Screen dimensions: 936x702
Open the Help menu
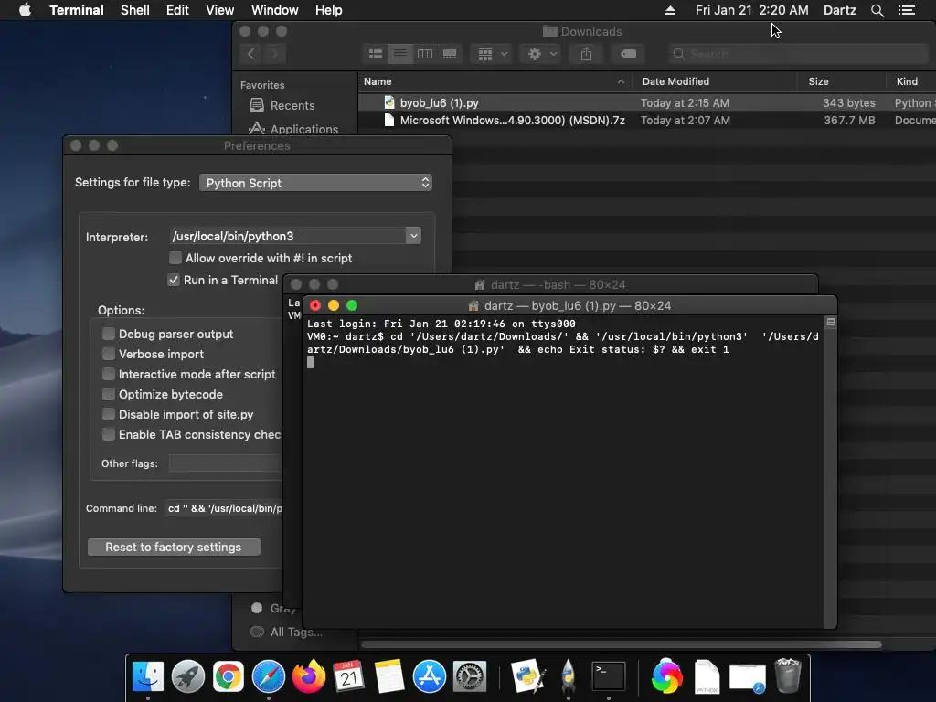[328, 10]
